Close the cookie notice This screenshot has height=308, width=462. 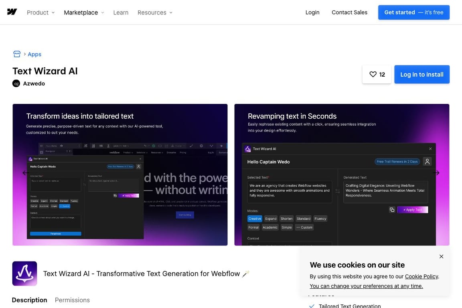pos(441,256)
